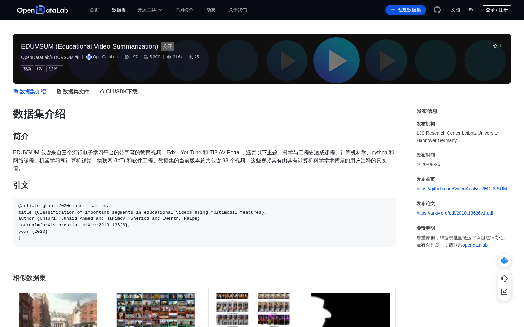
Task: Click the 21.6k views eye icon
Action: tap(169, 57)
